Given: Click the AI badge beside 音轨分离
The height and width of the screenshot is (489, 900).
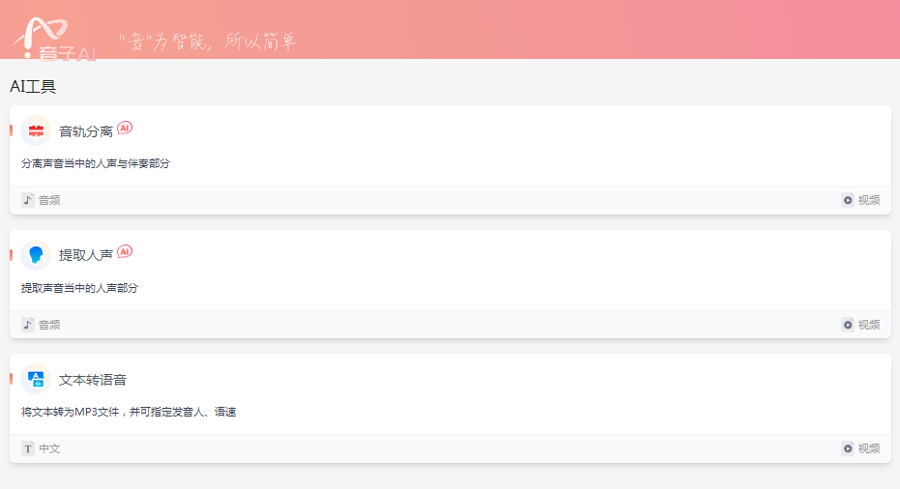Looking at the screenshot, I should (x=125, y=128).
